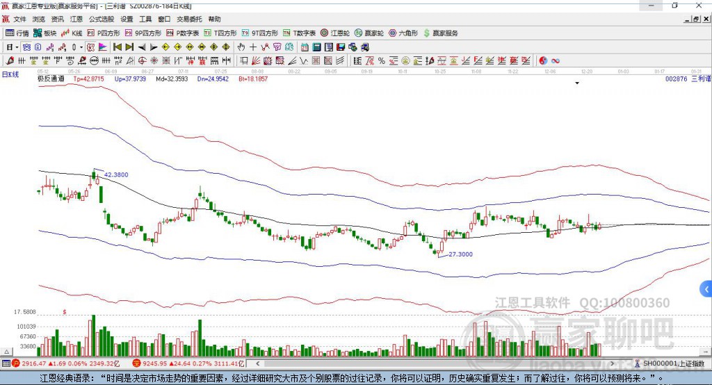The height and width of the screenshot is (385, 712).
Task: Click SH000001 上证指数 status label
Action: [670, 363]
